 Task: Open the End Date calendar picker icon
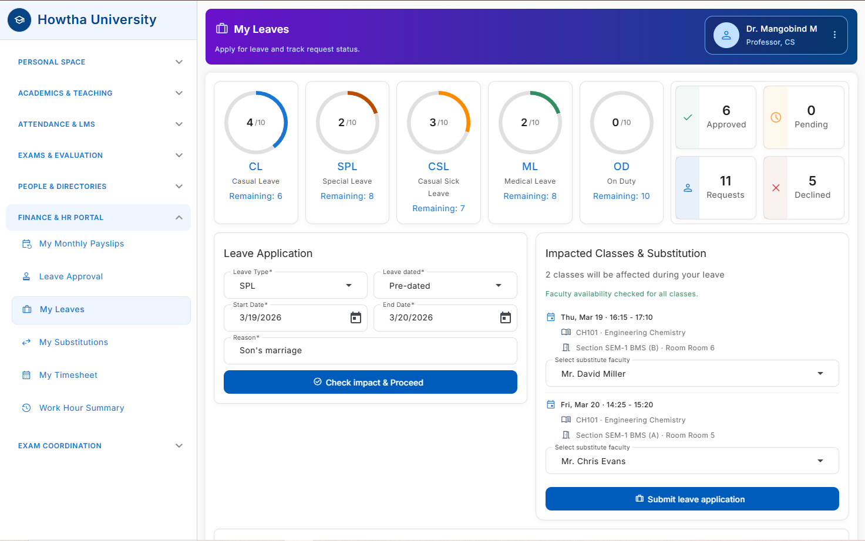(x=505, y=317)
